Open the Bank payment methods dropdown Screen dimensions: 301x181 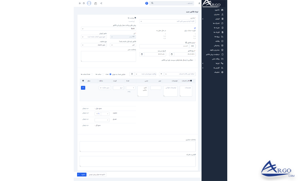tap(108, 29)
